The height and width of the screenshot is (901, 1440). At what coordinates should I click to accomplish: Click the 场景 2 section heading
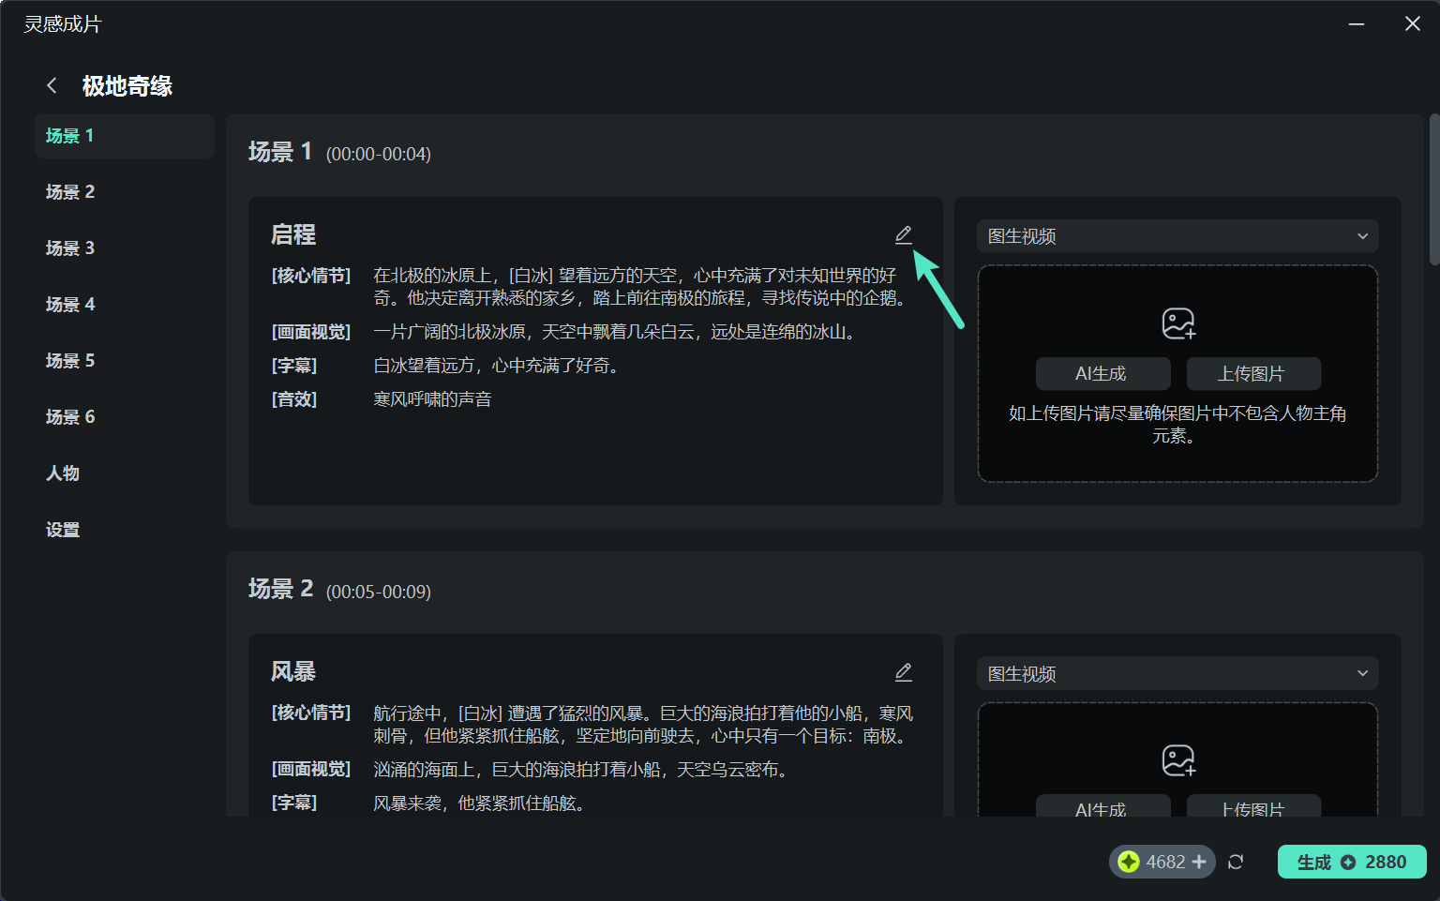pyautogui.click(x=279, y=589)
